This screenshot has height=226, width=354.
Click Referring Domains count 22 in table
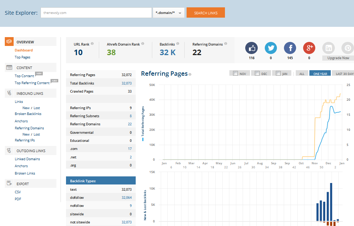[x=129, y=124]
